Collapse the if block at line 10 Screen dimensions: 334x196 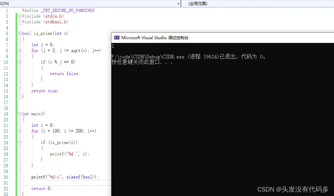pyautogui.click(x=20, y=62)
